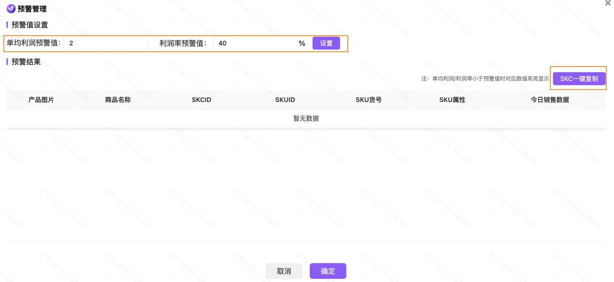The height and width of the screenshot is (282, 614).
Task: Click the 暂无数据 empty table message
Action: [306, 118]
